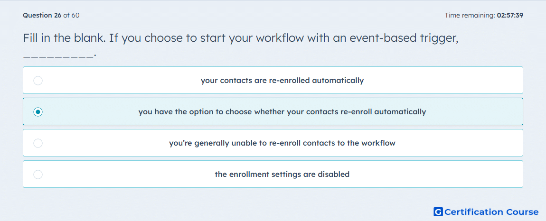Click the bold "Question 26" counter text
546x221 pixels.
42,15
